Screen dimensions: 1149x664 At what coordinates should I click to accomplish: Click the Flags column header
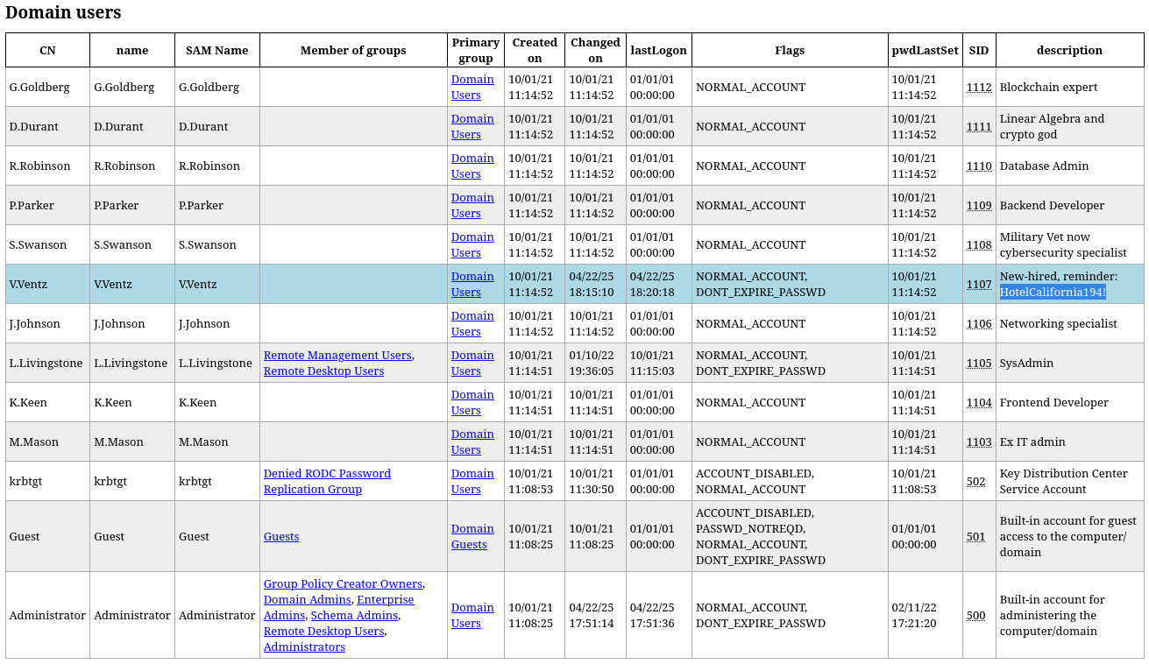790,50
